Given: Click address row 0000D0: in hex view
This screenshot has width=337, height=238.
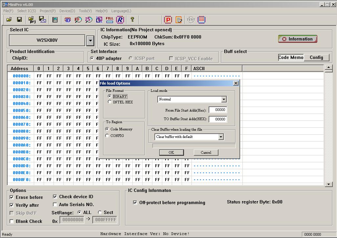Looking at the screenshot, I should click(x=22, y=166).
